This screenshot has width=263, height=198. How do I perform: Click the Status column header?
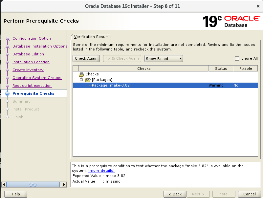[221, 69]
